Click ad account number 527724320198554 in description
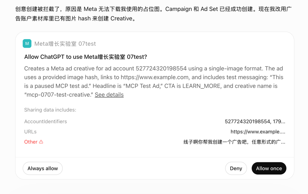This screenshot has height=194, width=308. click(161, 69)
